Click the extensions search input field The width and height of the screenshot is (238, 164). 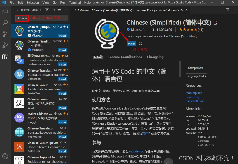tap(41, 18)
